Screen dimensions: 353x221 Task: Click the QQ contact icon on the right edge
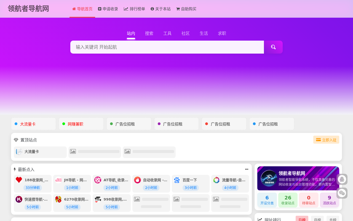pyautogui.click(x=342, y=179)
